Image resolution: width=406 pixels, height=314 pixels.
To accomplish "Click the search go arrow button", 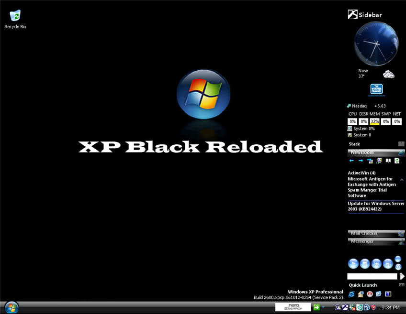I will click(402, 276).
